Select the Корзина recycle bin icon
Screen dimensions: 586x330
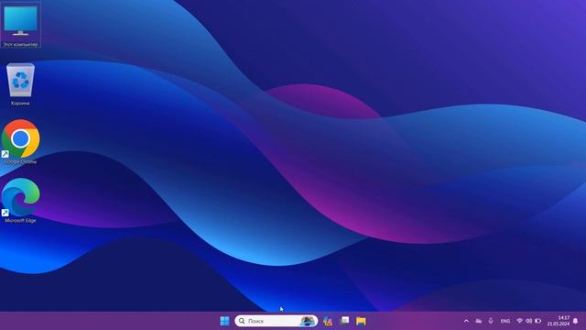20,84
